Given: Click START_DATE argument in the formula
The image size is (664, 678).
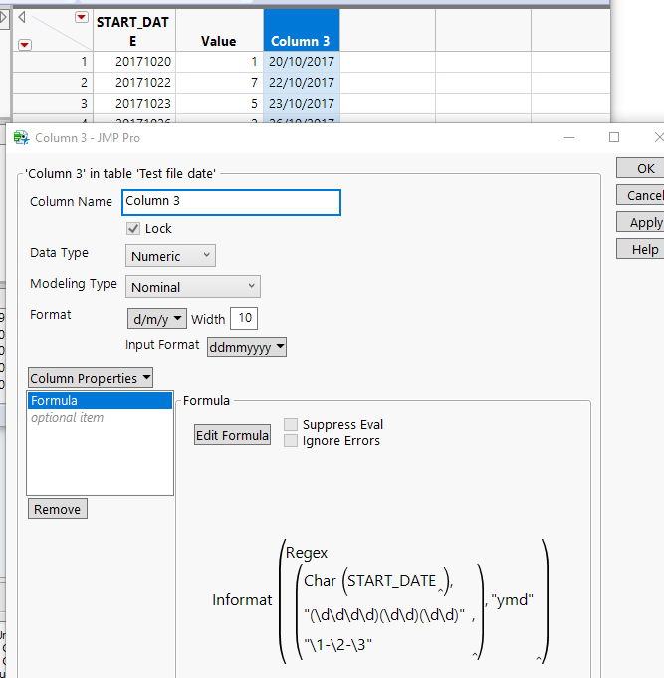Looking at the screenshot, I should coord(391,581).
